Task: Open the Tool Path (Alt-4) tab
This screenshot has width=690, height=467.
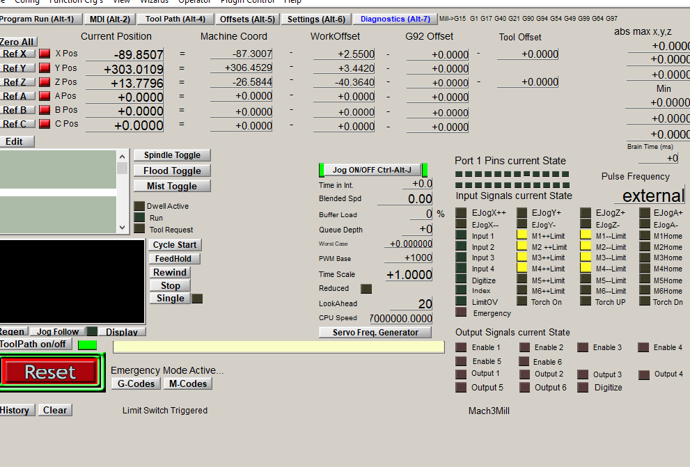Action: (x=175, y=19)
